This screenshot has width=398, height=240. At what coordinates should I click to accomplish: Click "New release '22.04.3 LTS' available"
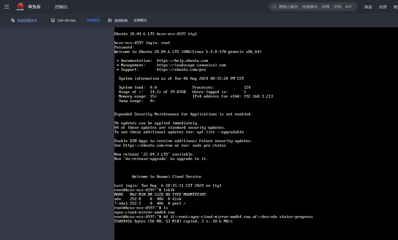pos(154,154)
